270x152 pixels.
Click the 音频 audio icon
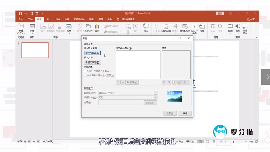pyautogui.click(x=237, y=28)
